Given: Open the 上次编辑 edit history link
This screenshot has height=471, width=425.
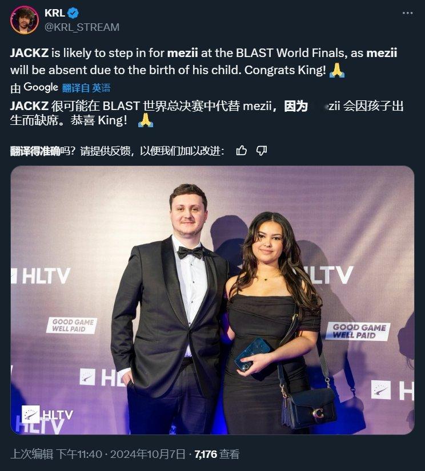Looking at the screenshot, I should [31, 454].
